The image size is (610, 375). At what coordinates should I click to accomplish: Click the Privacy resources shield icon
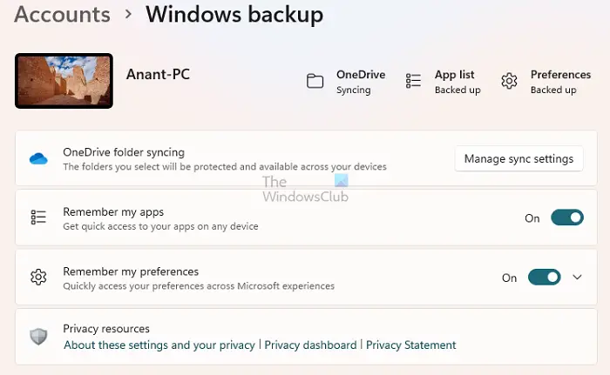(x=38, y=337)
